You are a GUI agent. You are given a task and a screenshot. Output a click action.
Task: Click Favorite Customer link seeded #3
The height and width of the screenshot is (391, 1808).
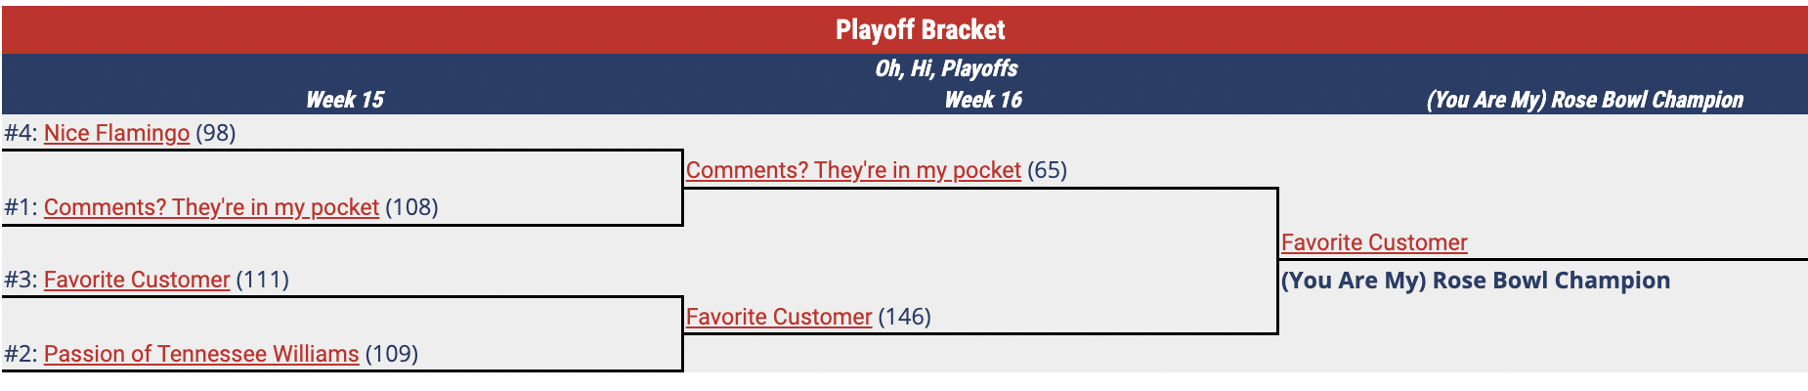[x=137, y=280]
